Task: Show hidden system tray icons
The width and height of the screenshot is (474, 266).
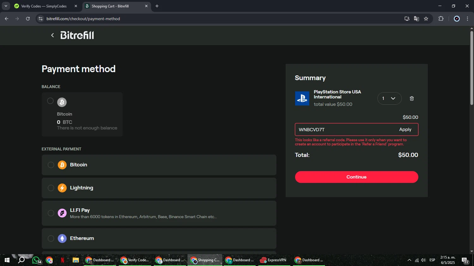Action: [x=409, y=260]
